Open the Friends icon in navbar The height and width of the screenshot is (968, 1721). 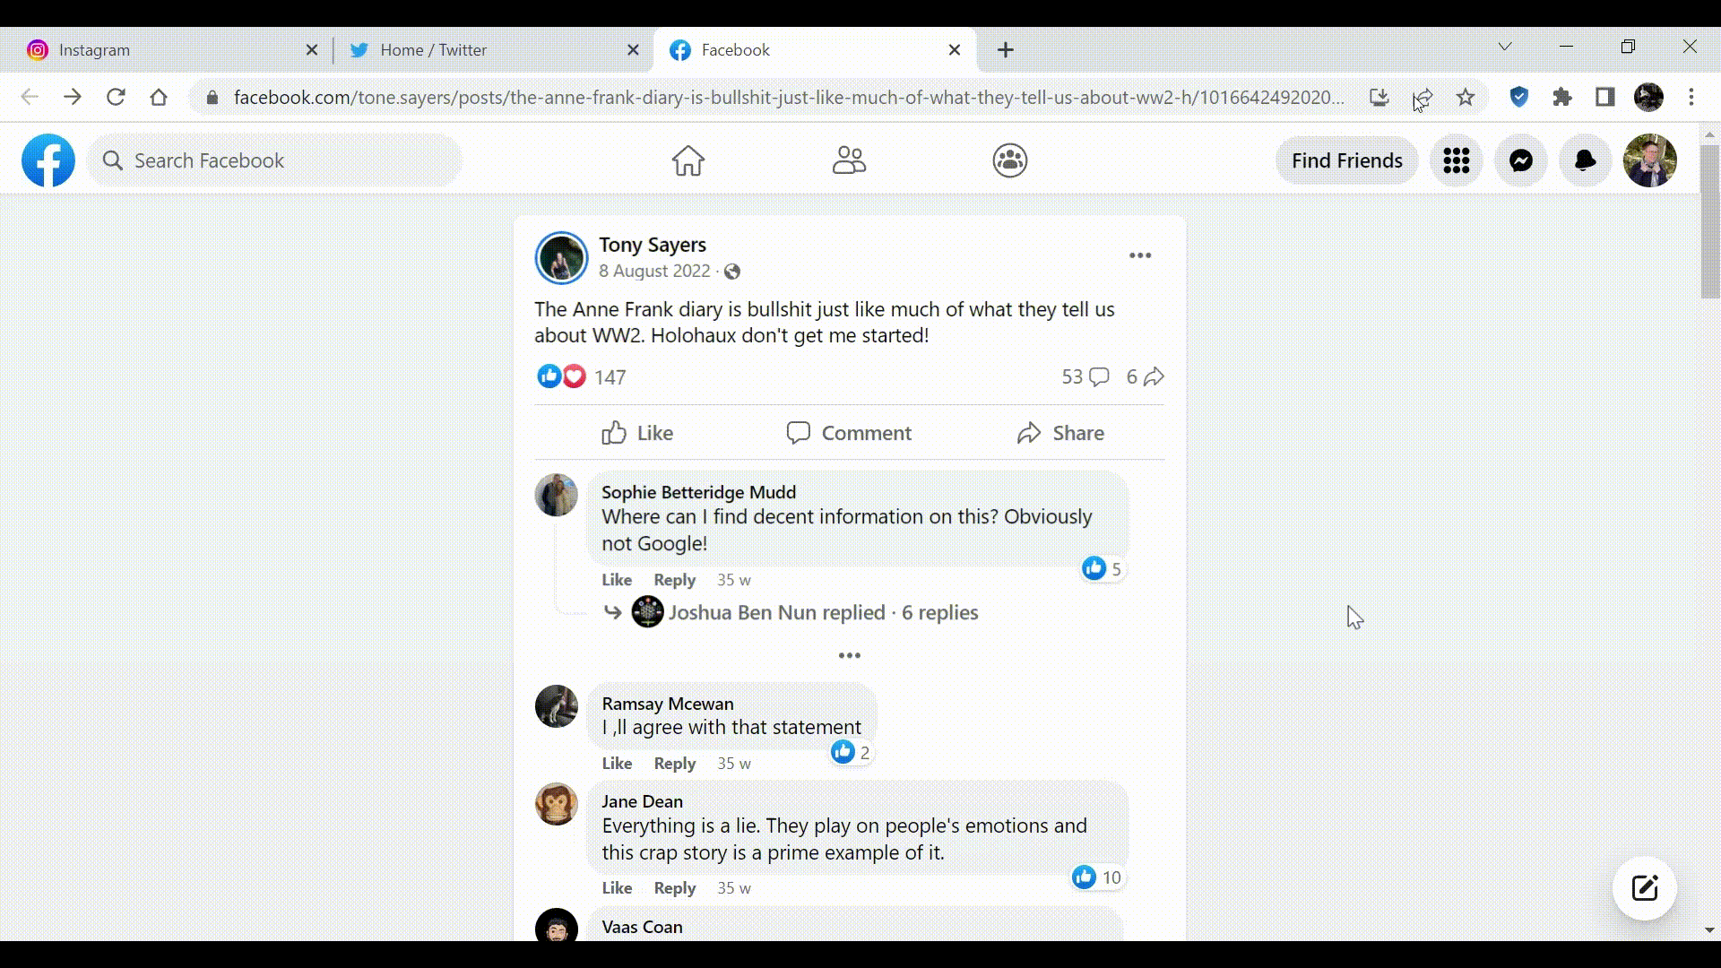click(x=848, y=160)
